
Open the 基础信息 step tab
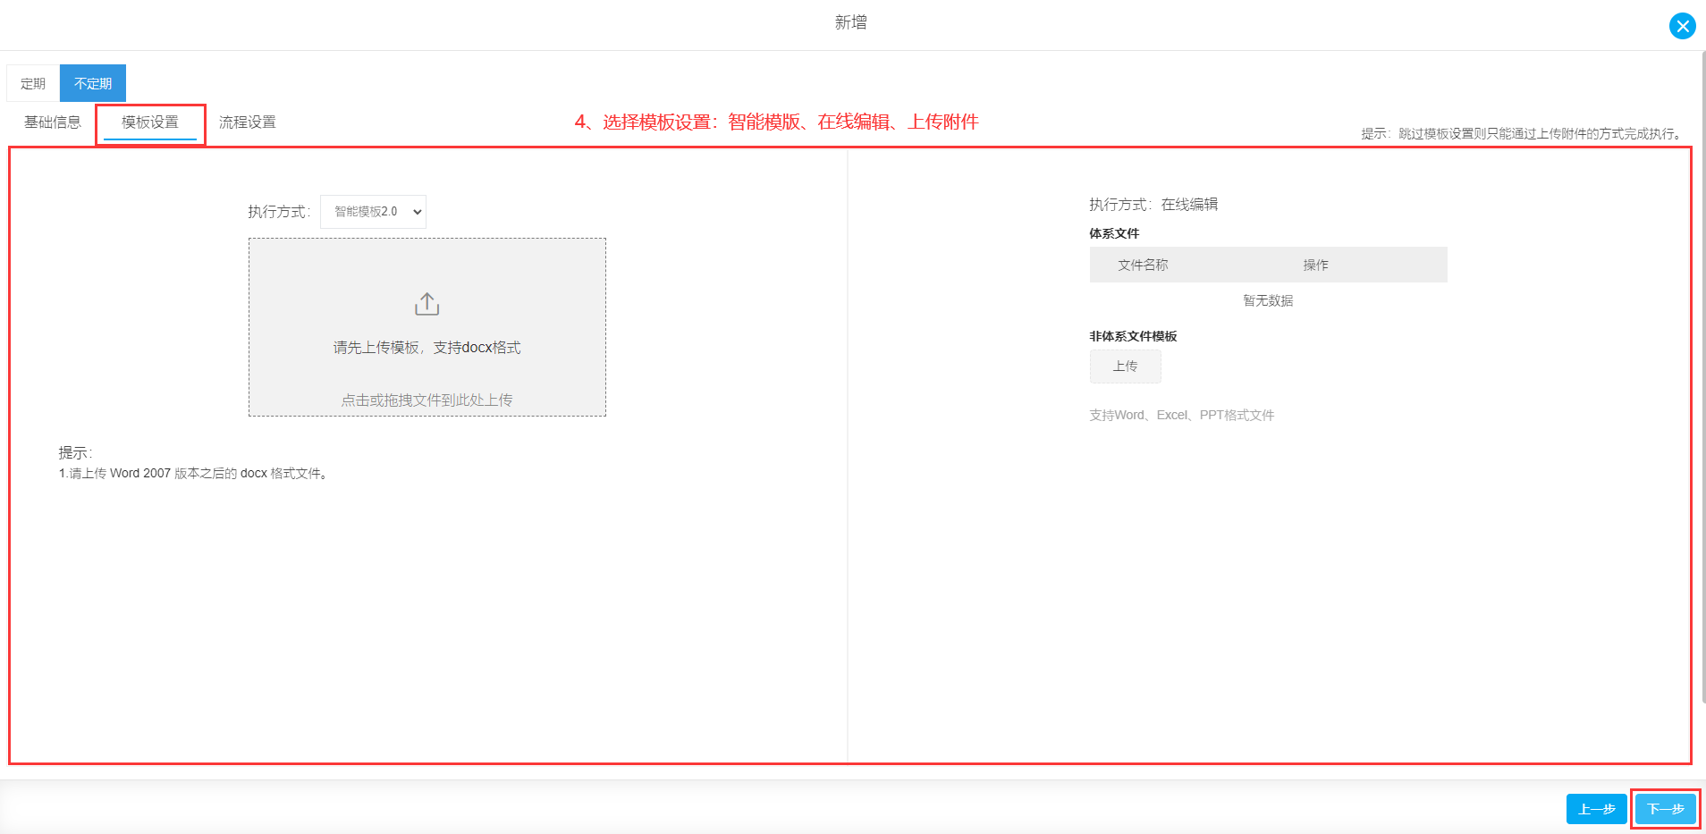(53, 122)
